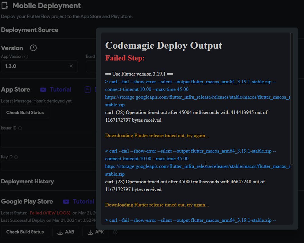
Task: Download the AAB build file
Action: tap(65, 232)
